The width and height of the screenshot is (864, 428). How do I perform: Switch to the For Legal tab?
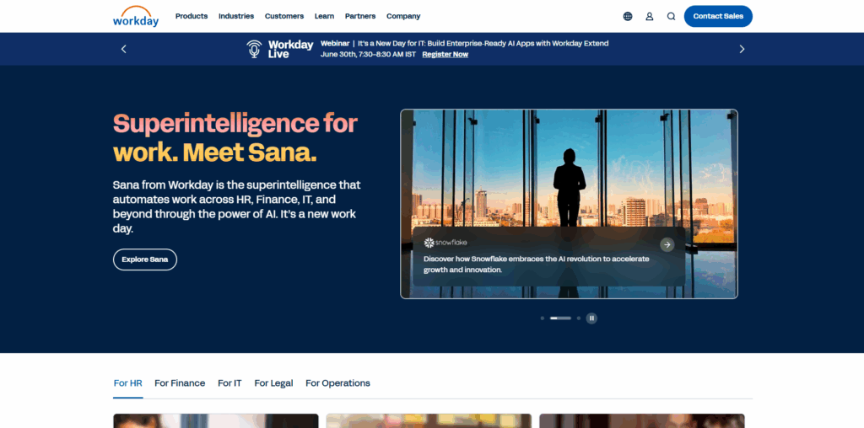click(x=274, y=383)
